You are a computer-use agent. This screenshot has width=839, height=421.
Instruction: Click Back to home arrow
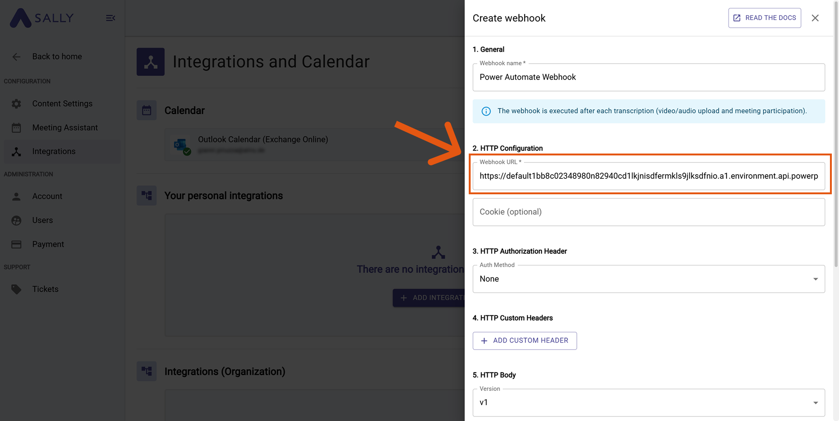(x=16, y=57)
